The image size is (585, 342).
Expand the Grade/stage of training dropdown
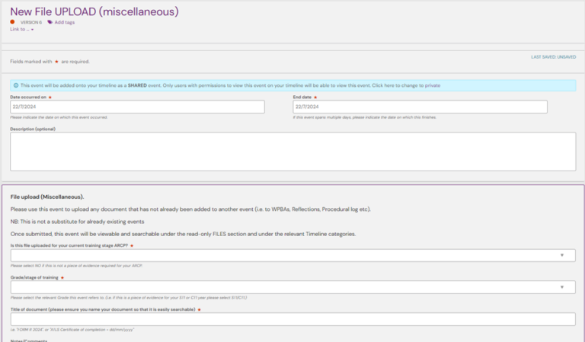tap(292, 287)
